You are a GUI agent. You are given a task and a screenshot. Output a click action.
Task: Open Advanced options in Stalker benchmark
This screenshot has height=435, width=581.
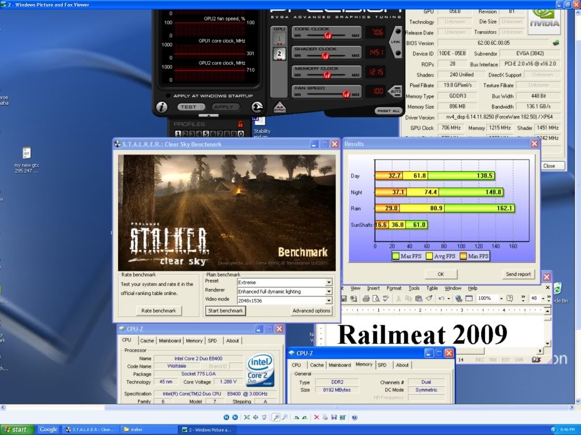click(311, 311)
